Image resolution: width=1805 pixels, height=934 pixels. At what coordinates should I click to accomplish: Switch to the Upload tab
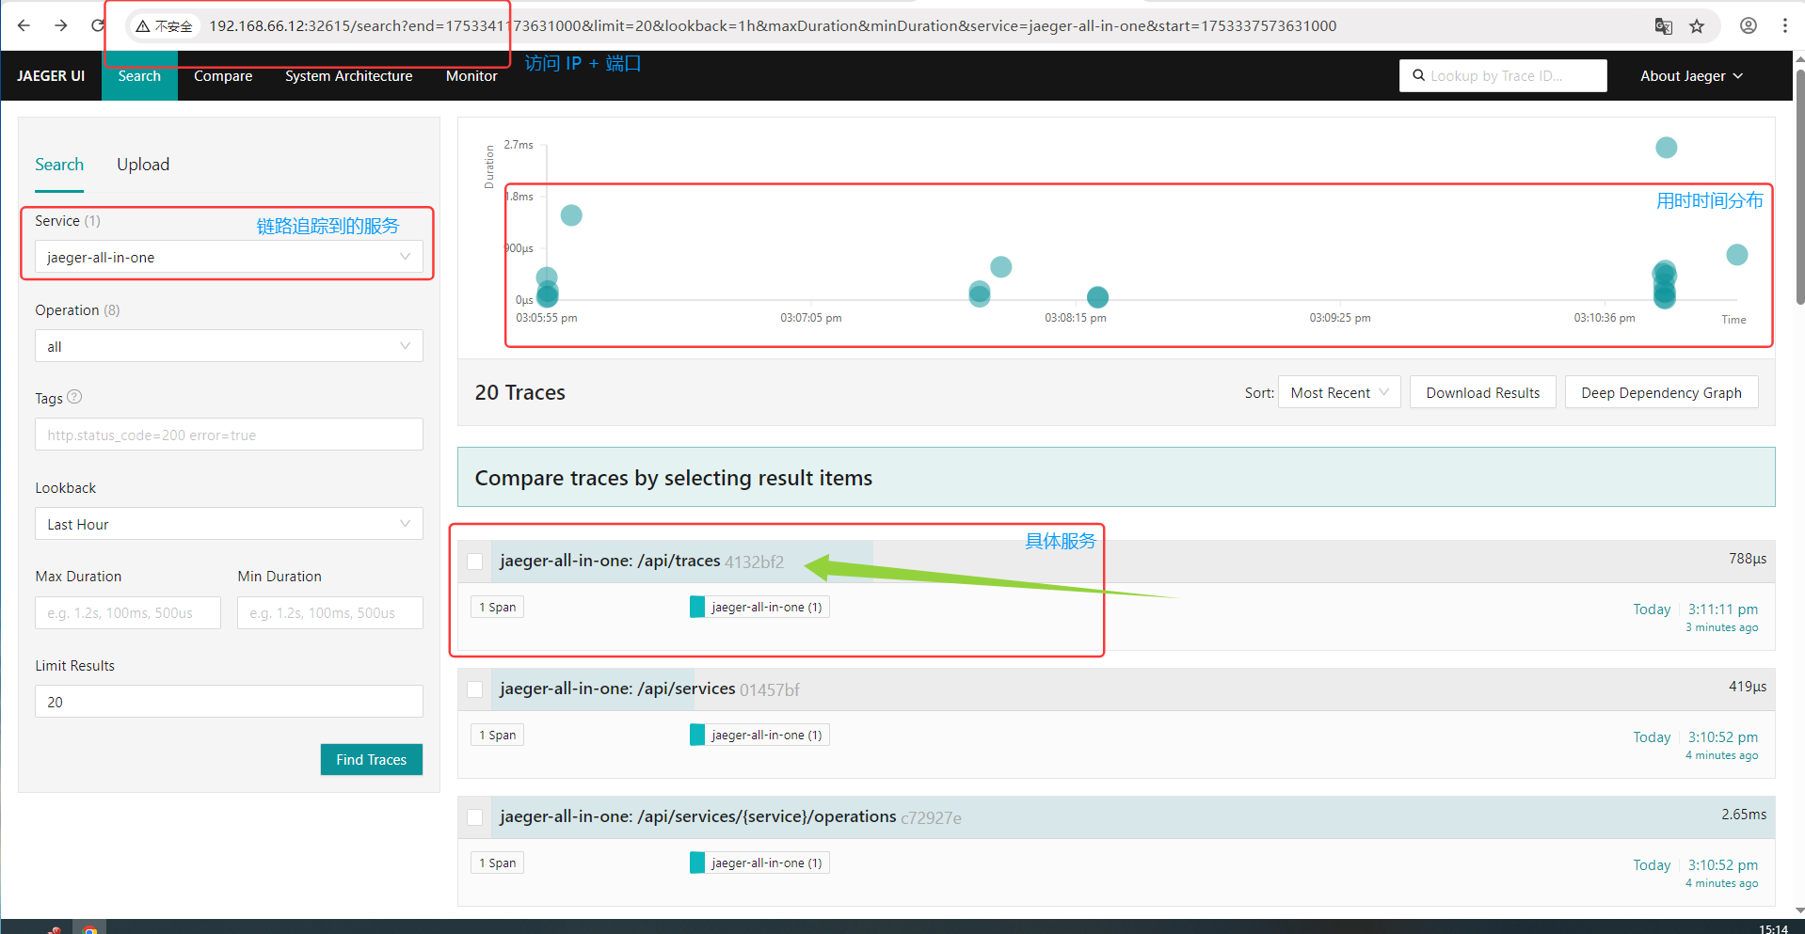[x=143, y=165]
